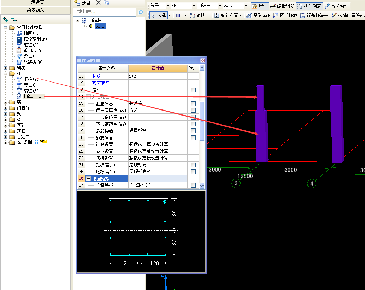Expand the 门窗洞 folder node
365x290 pixels.
click(x=6, y=108)
